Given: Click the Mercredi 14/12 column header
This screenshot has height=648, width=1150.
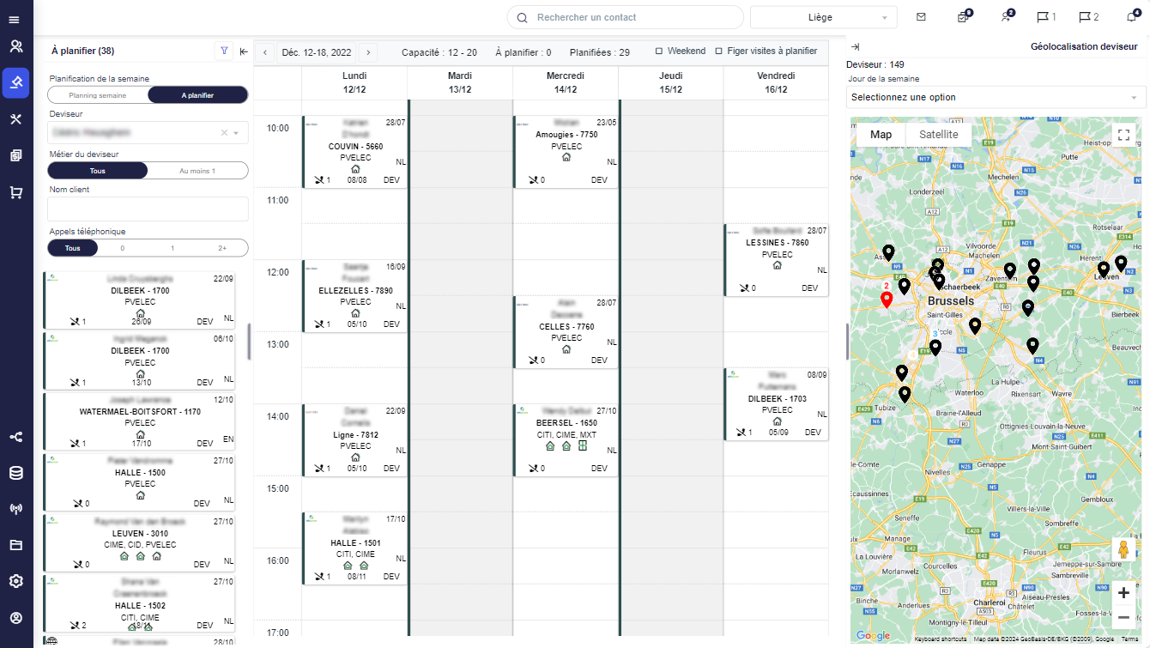Looking at the screenshot, I should pyautogui.click(x=566, y=82).
